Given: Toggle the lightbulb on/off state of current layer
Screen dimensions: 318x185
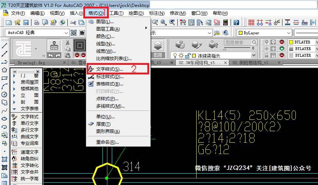Looking at the screenshot, I should (x=175, y=56).
